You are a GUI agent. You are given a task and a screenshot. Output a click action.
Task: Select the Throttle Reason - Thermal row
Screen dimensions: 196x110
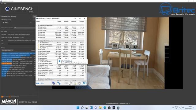coord(61,72)
